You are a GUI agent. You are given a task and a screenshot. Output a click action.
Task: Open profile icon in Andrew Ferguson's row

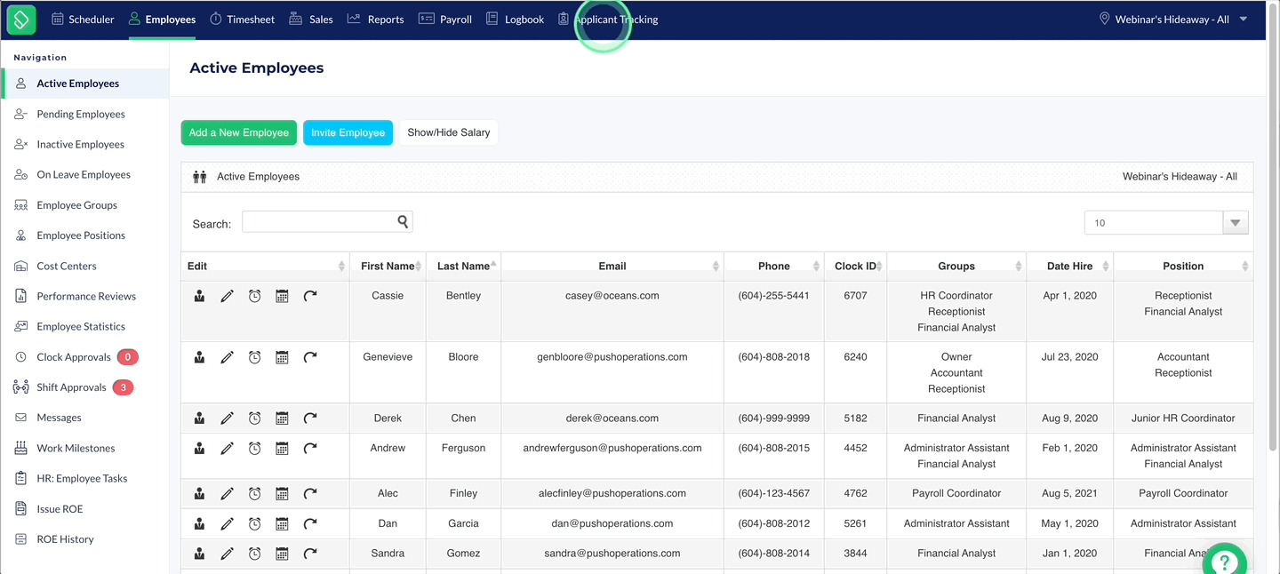coord(199,449)
